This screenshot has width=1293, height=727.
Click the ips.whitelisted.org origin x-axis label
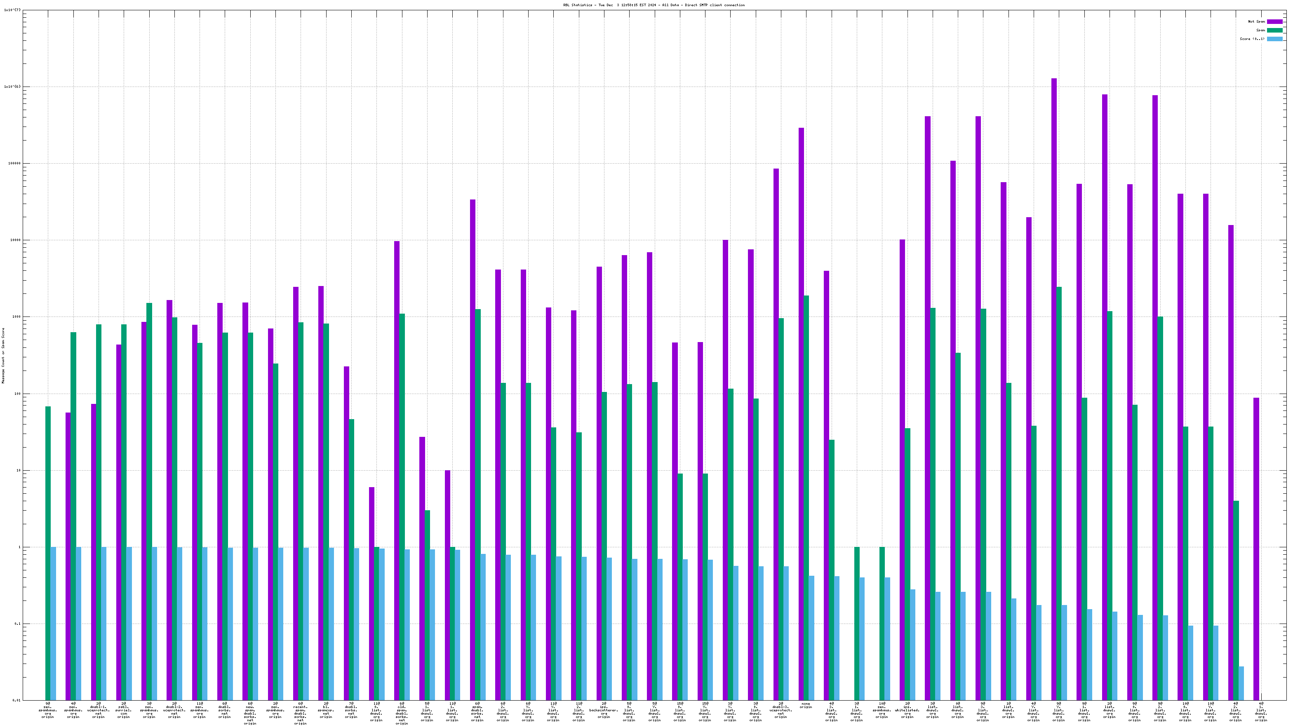[907, 711]
